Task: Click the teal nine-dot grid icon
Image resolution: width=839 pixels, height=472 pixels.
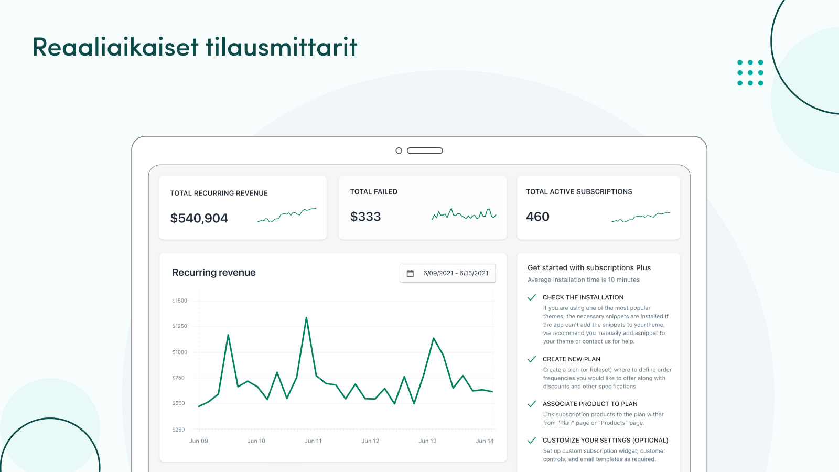Action: (x=750, y=73)
